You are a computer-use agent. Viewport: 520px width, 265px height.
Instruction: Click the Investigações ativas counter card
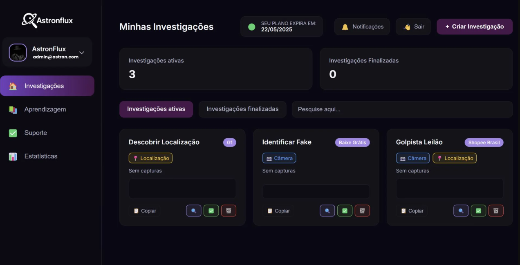point(216,69)
